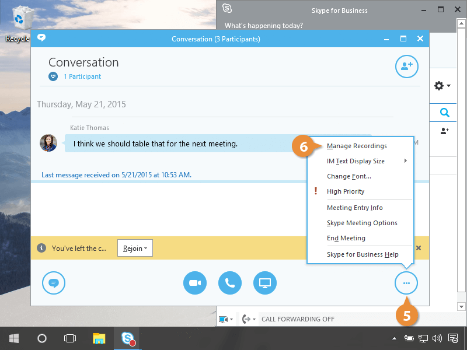467x350 pixels.
Task: Click the present screen monitor button
Action: click(265, 283)
